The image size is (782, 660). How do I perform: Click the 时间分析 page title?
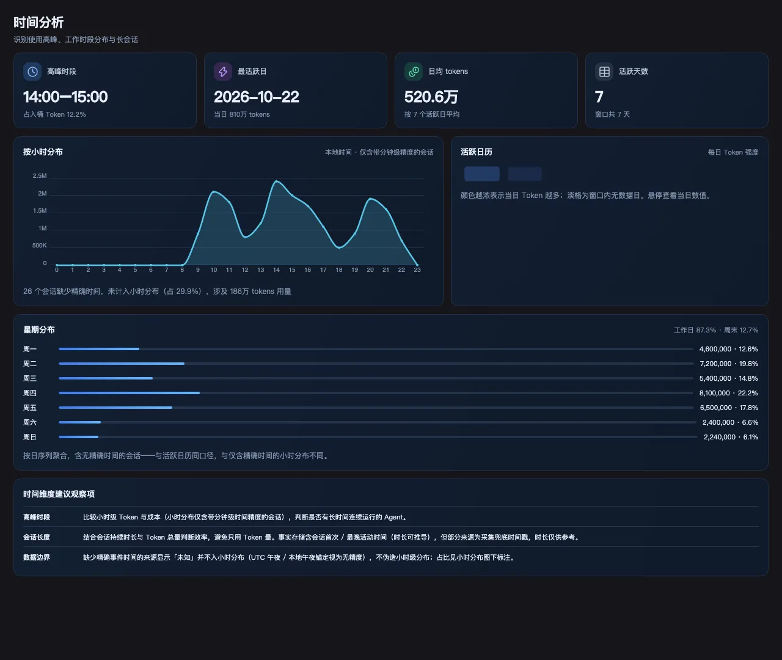[38, 23]
